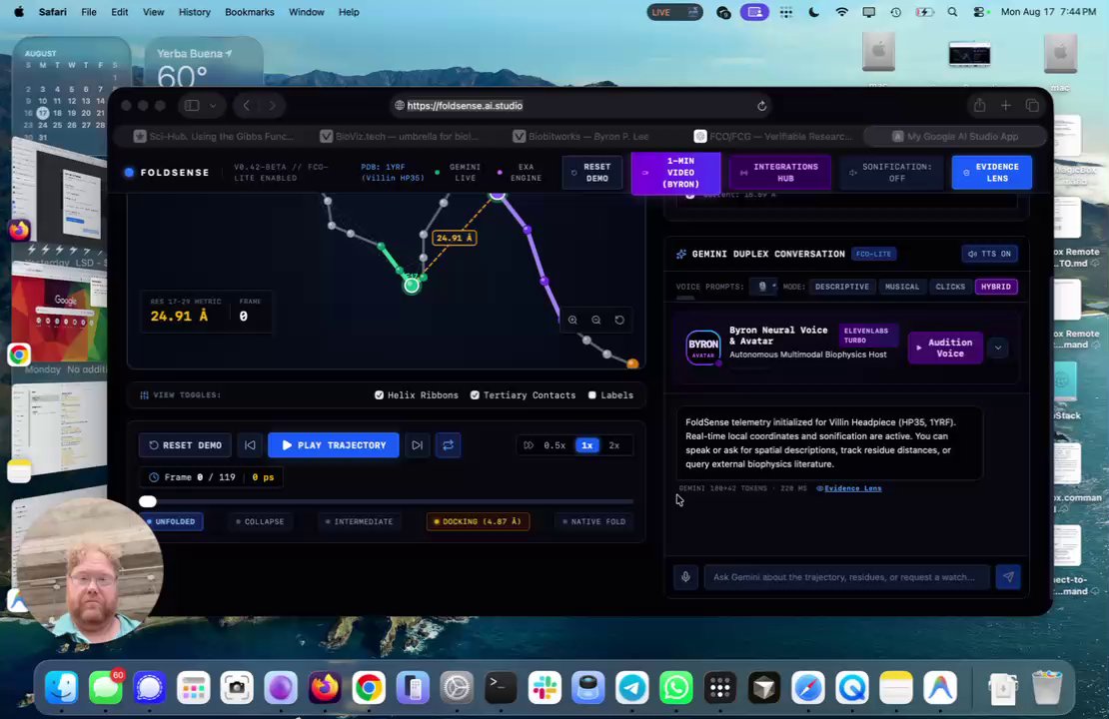
Task: Open the Bookmarks menu
Action: point(250,12)
